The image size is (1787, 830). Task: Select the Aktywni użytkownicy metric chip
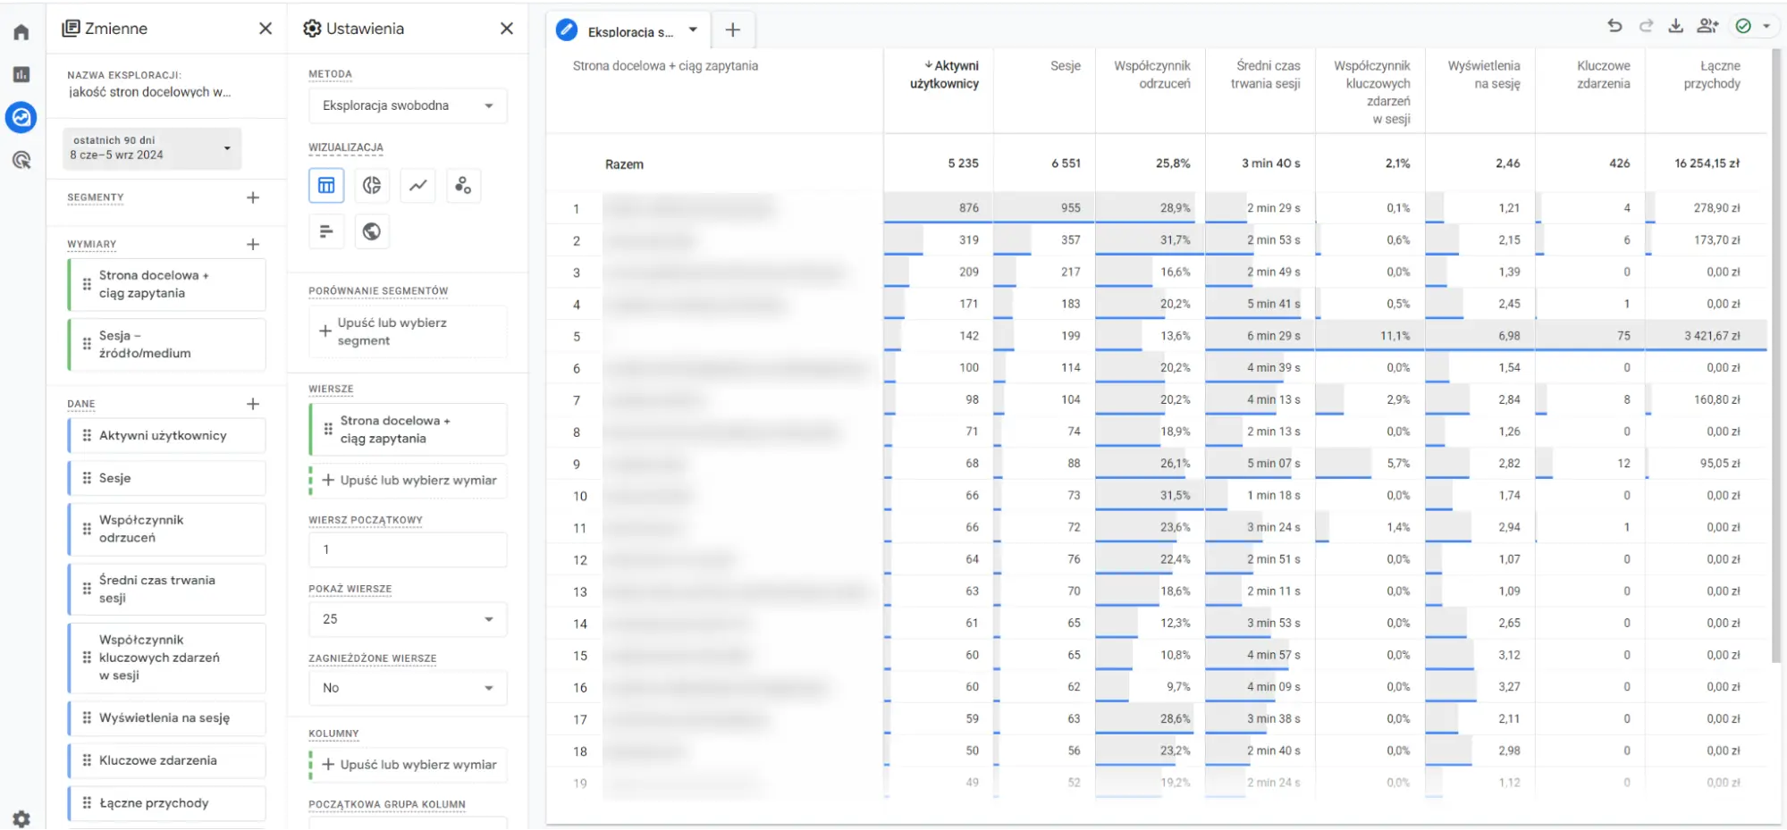[x=167, y=436]
